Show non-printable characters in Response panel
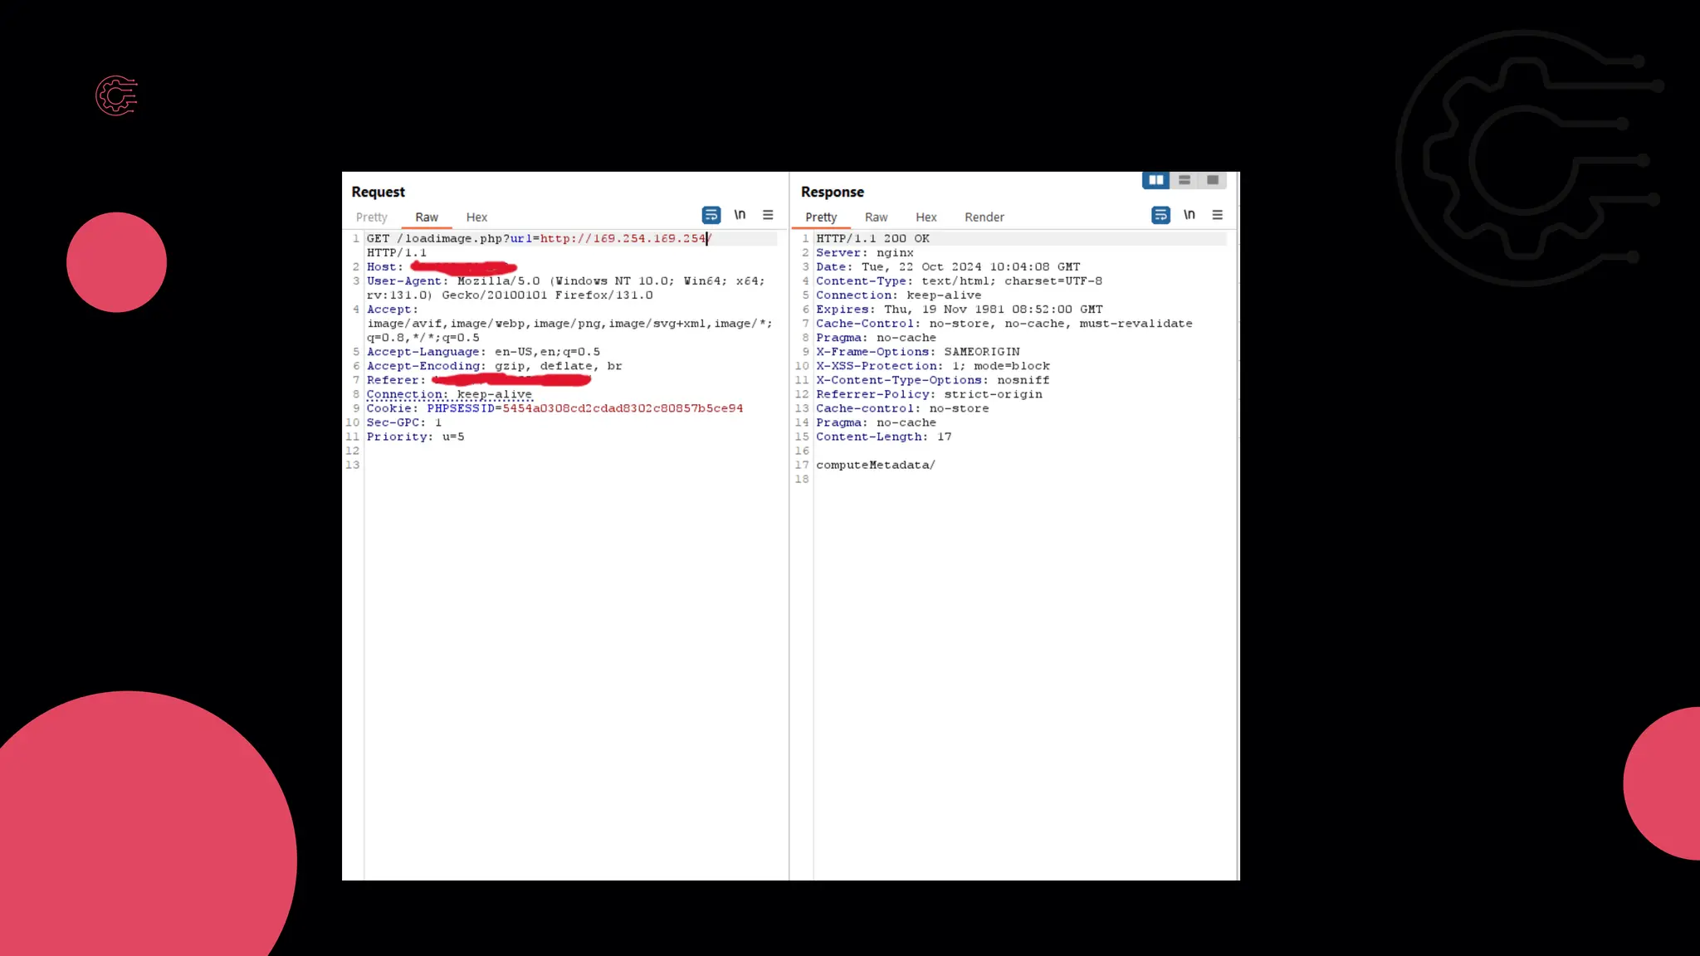The width and height of the screenshot is (1700, 956). point(1189,215)
